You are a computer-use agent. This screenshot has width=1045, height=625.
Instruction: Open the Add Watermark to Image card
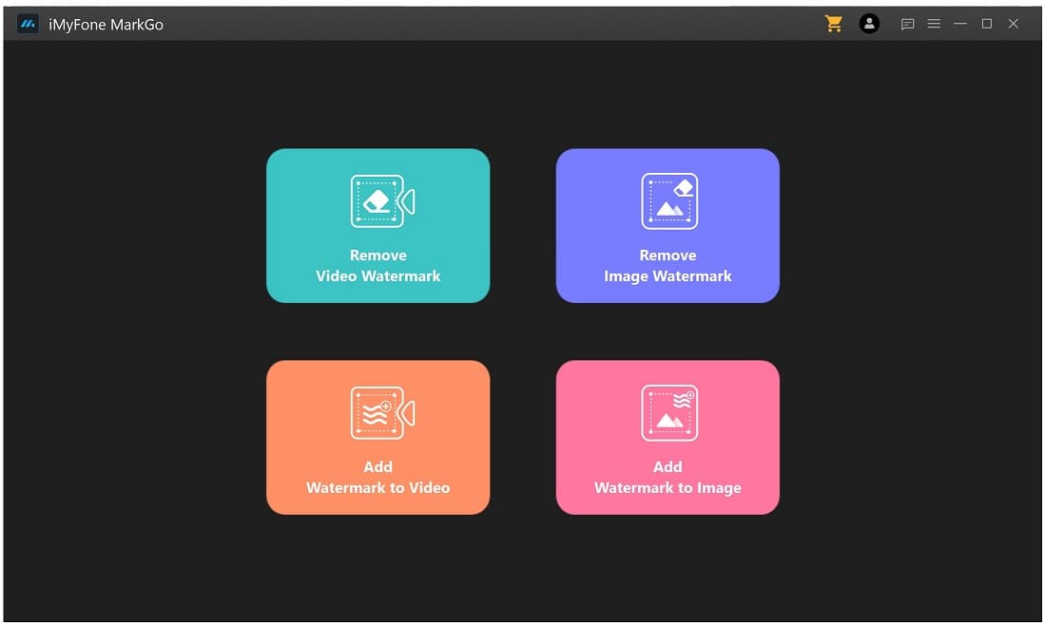coord(668,437)
